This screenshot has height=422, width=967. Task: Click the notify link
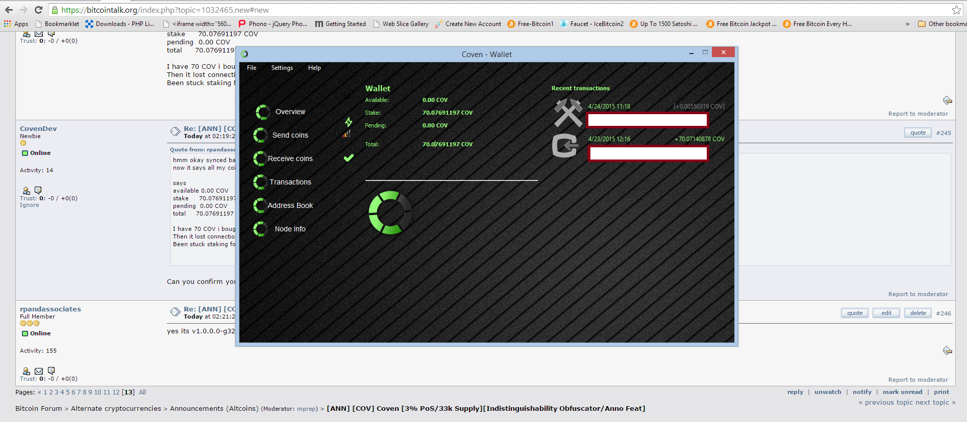(862, 392)
